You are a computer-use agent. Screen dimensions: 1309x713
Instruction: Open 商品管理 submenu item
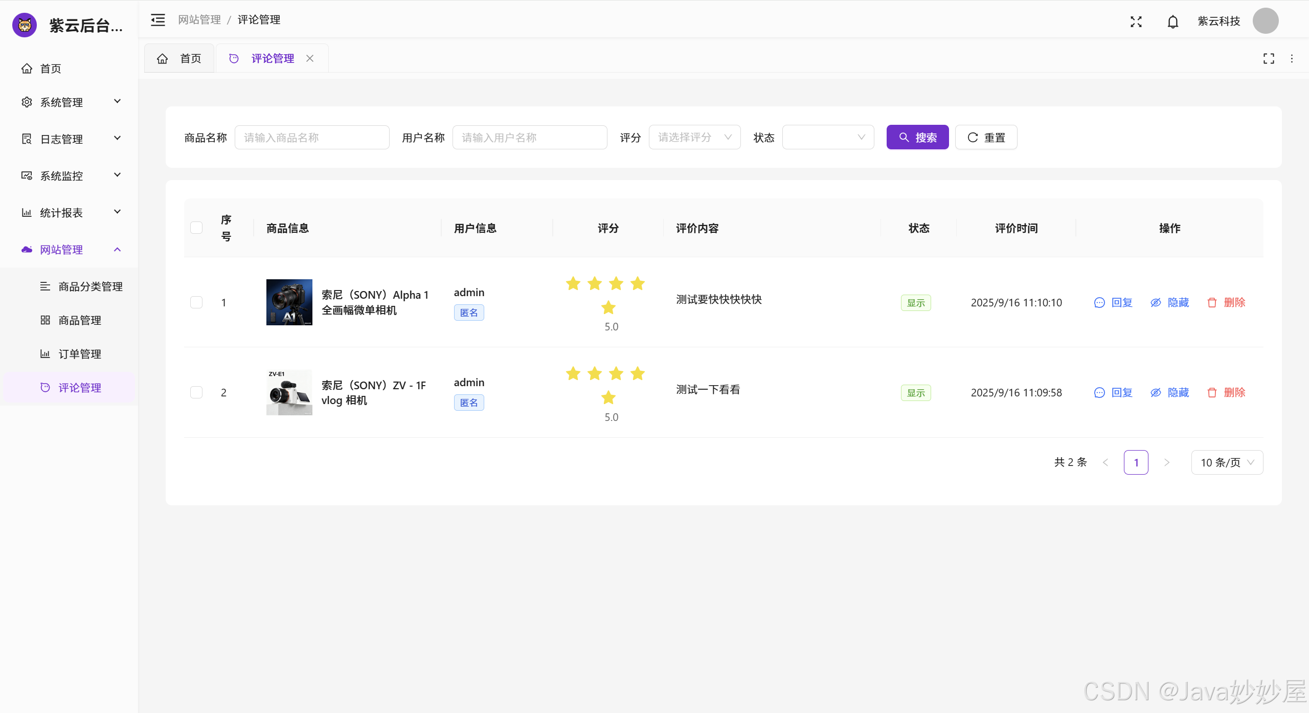(x=69, y=320)
